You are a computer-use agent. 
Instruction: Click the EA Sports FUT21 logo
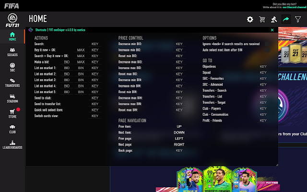[12, 20]
